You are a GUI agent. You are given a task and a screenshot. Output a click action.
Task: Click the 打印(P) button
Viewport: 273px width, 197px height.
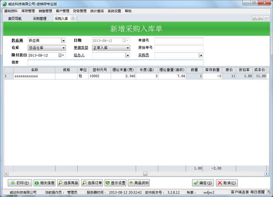(20, 183)
